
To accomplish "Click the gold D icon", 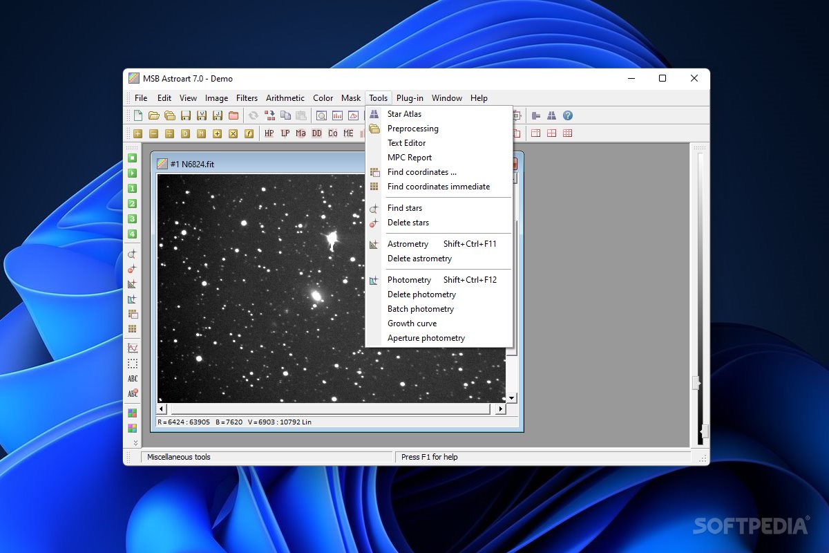I will [x=185, y=133].
